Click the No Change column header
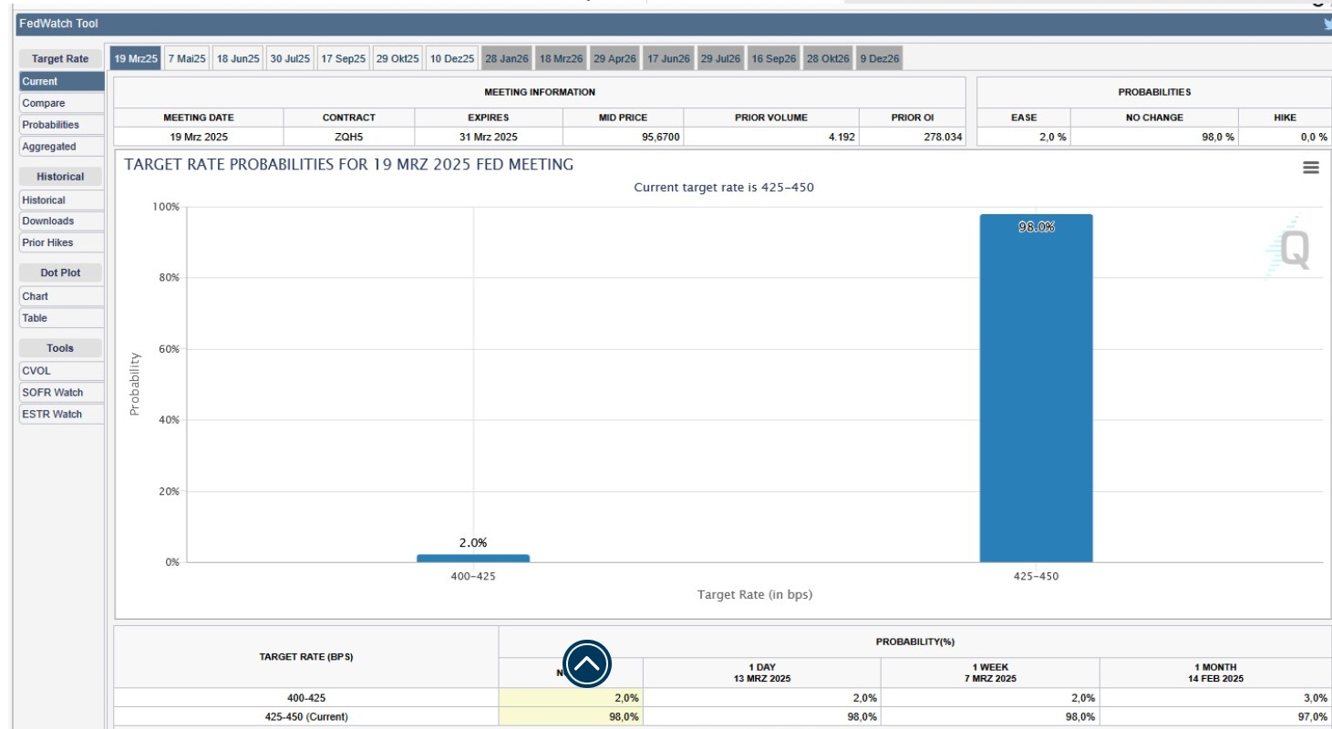Image resolution: width=1332 pixels, height=729 pixels. (1154, 118)
